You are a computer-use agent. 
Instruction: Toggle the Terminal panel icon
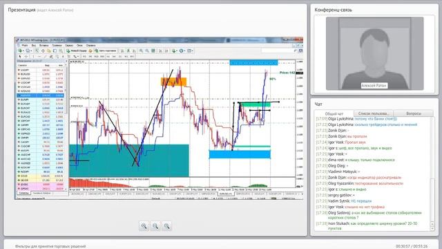(x=55, y=50)
